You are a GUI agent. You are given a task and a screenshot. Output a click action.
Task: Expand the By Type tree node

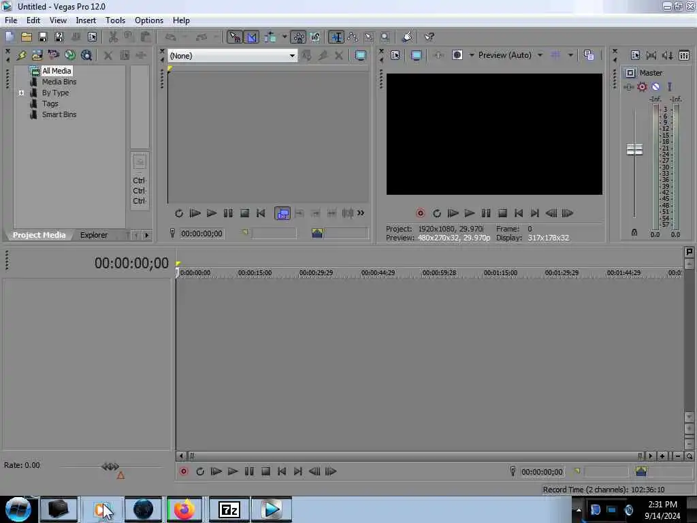point(21,93)
